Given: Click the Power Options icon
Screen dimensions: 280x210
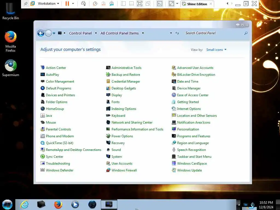Looking at the screenshot, I should [108, 136].
